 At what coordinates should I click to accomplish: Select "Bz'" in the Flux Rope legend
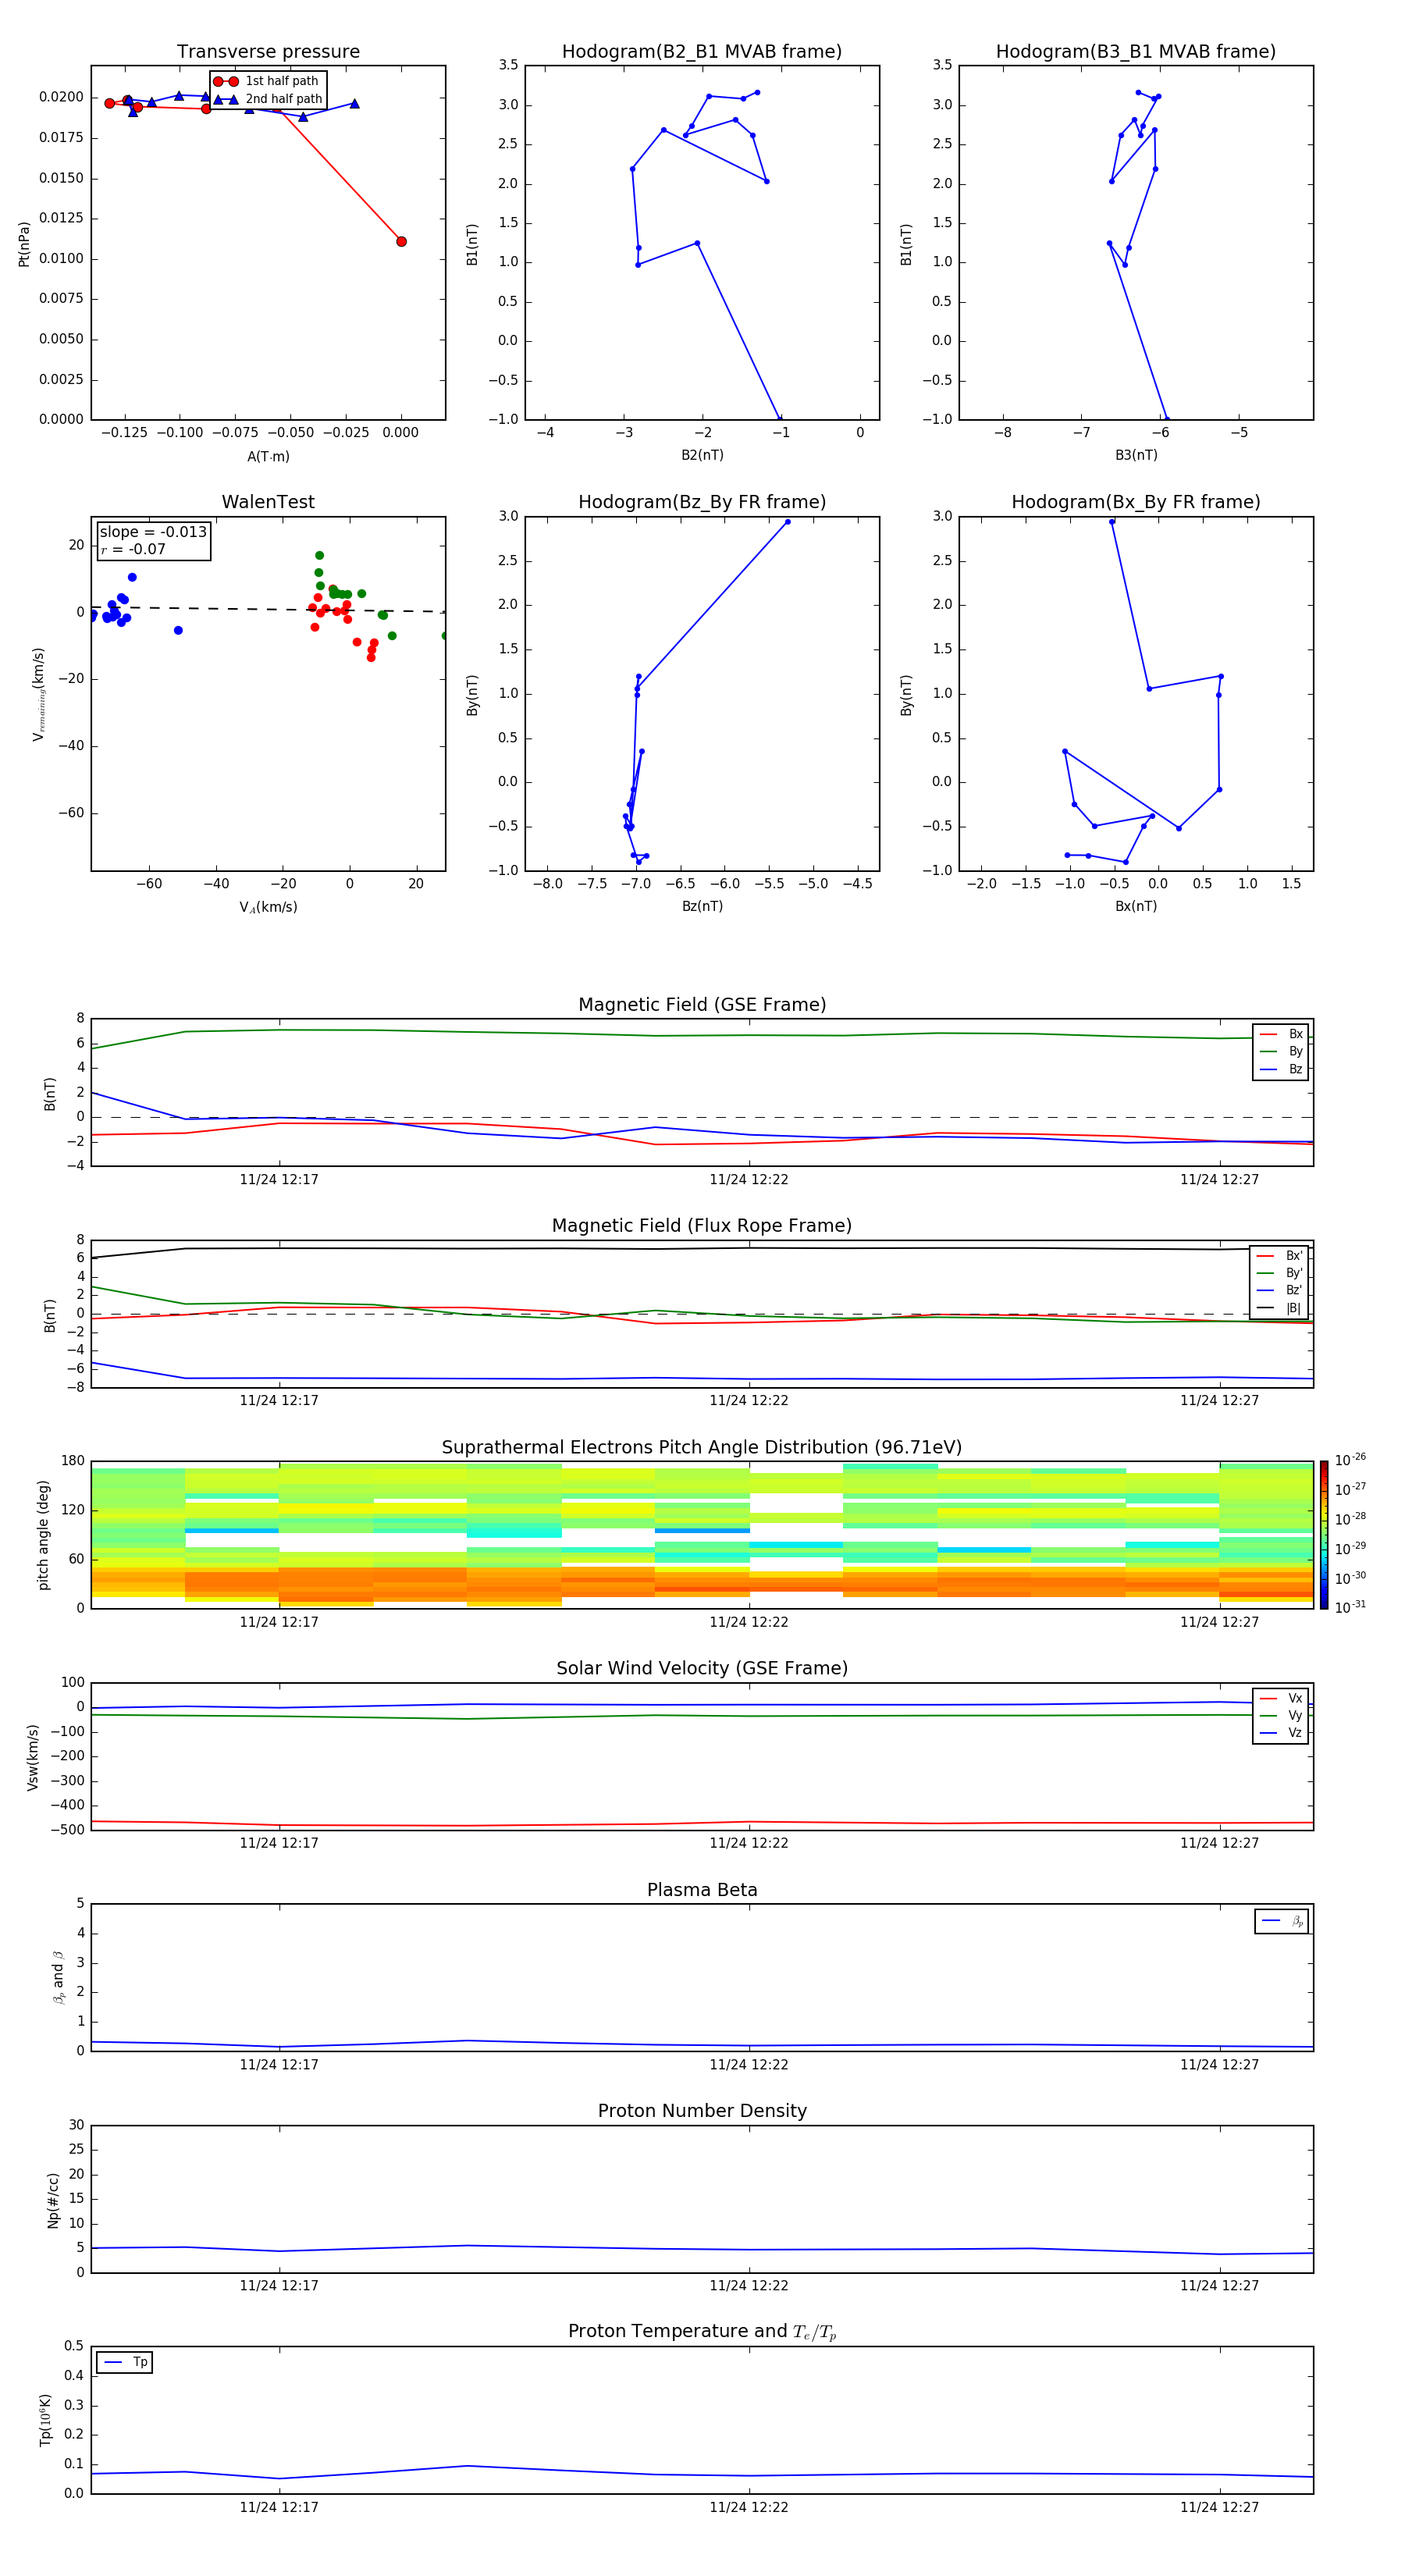click(x=1280, y=1290)
